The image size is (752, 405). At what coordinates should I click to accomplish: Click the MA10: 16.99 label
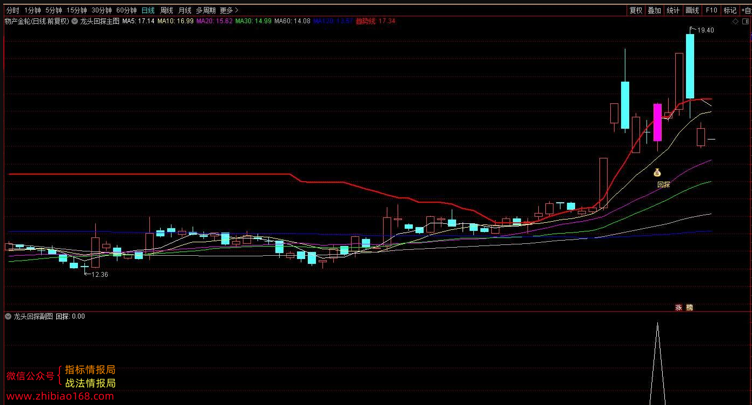[175, 21]
